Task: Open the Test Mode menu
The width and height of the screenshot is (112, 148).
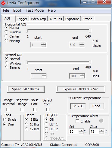Action: tap(35, 11)
